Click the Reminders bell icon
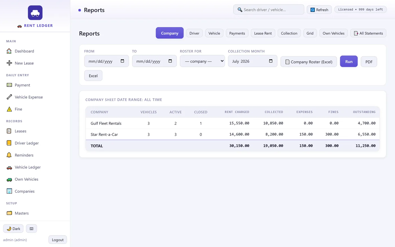Screen dimensions: 395x247 pos(9,155)
